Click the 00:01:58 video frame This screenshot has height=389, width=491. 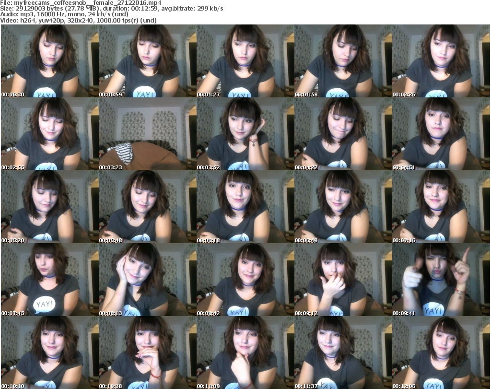pyautogui.click(x=343, y=61)
